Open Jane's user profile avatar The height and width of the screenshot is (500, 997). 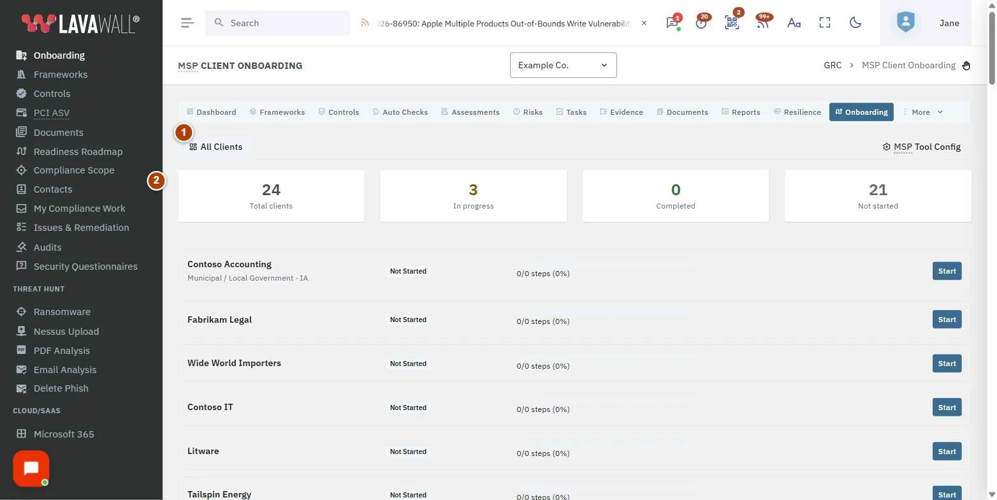[x=905, y=23]
